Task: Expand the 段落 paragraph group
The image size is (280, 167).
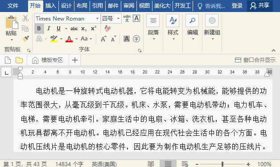Action: point(153,28)
